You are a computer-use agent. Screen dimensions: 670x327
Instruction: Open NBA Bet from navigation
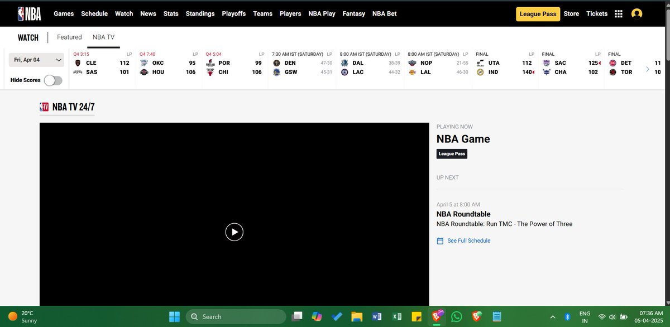coord(384,13)
